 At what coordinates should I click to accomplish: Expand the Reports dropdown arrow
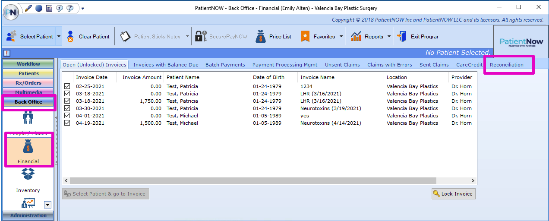coord(389,36)
